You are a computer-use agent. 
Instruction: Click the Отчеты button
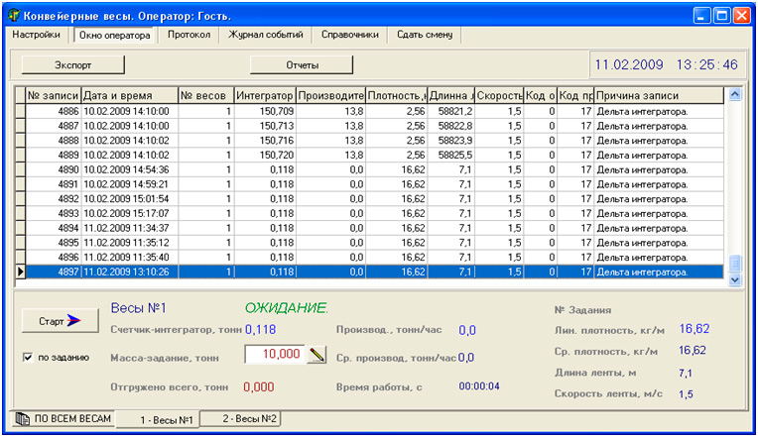(302, 65)
